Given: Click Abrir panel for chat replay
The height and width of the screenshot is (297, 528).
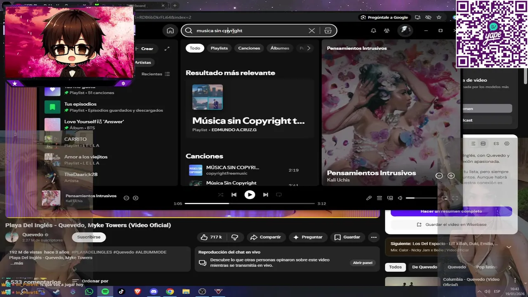Looking at the screenshot, I should coord(363,263).
